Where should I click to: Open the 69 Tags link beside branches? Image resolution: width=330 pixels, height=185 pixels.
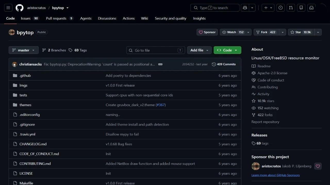click(x=78, y=50)
